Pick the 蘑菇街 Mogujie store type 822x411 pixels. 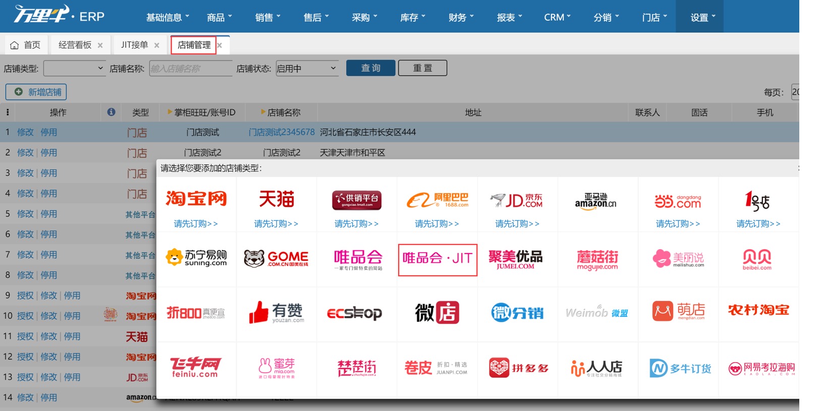coord(597,260)
